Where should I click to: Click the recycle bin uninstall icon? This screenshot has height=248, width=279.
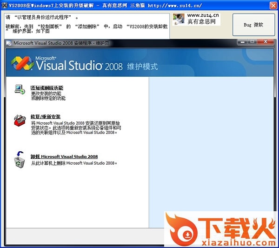(x=19, y=160)
